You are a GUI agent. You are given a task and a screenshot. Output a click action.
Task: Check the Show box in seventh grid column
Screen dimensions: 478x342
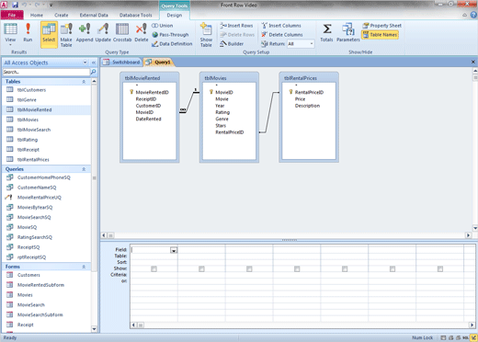tap(440, 268)
